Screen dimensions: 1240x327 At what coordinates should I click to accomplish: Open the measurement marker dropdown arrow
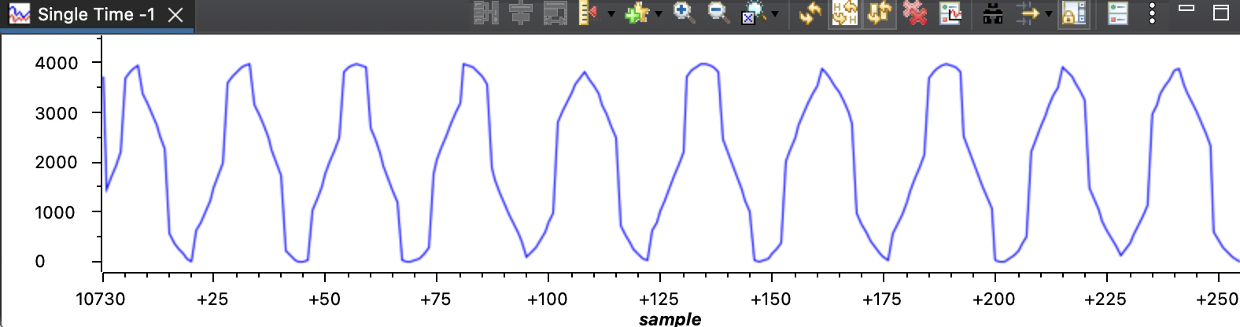[611, 14]
